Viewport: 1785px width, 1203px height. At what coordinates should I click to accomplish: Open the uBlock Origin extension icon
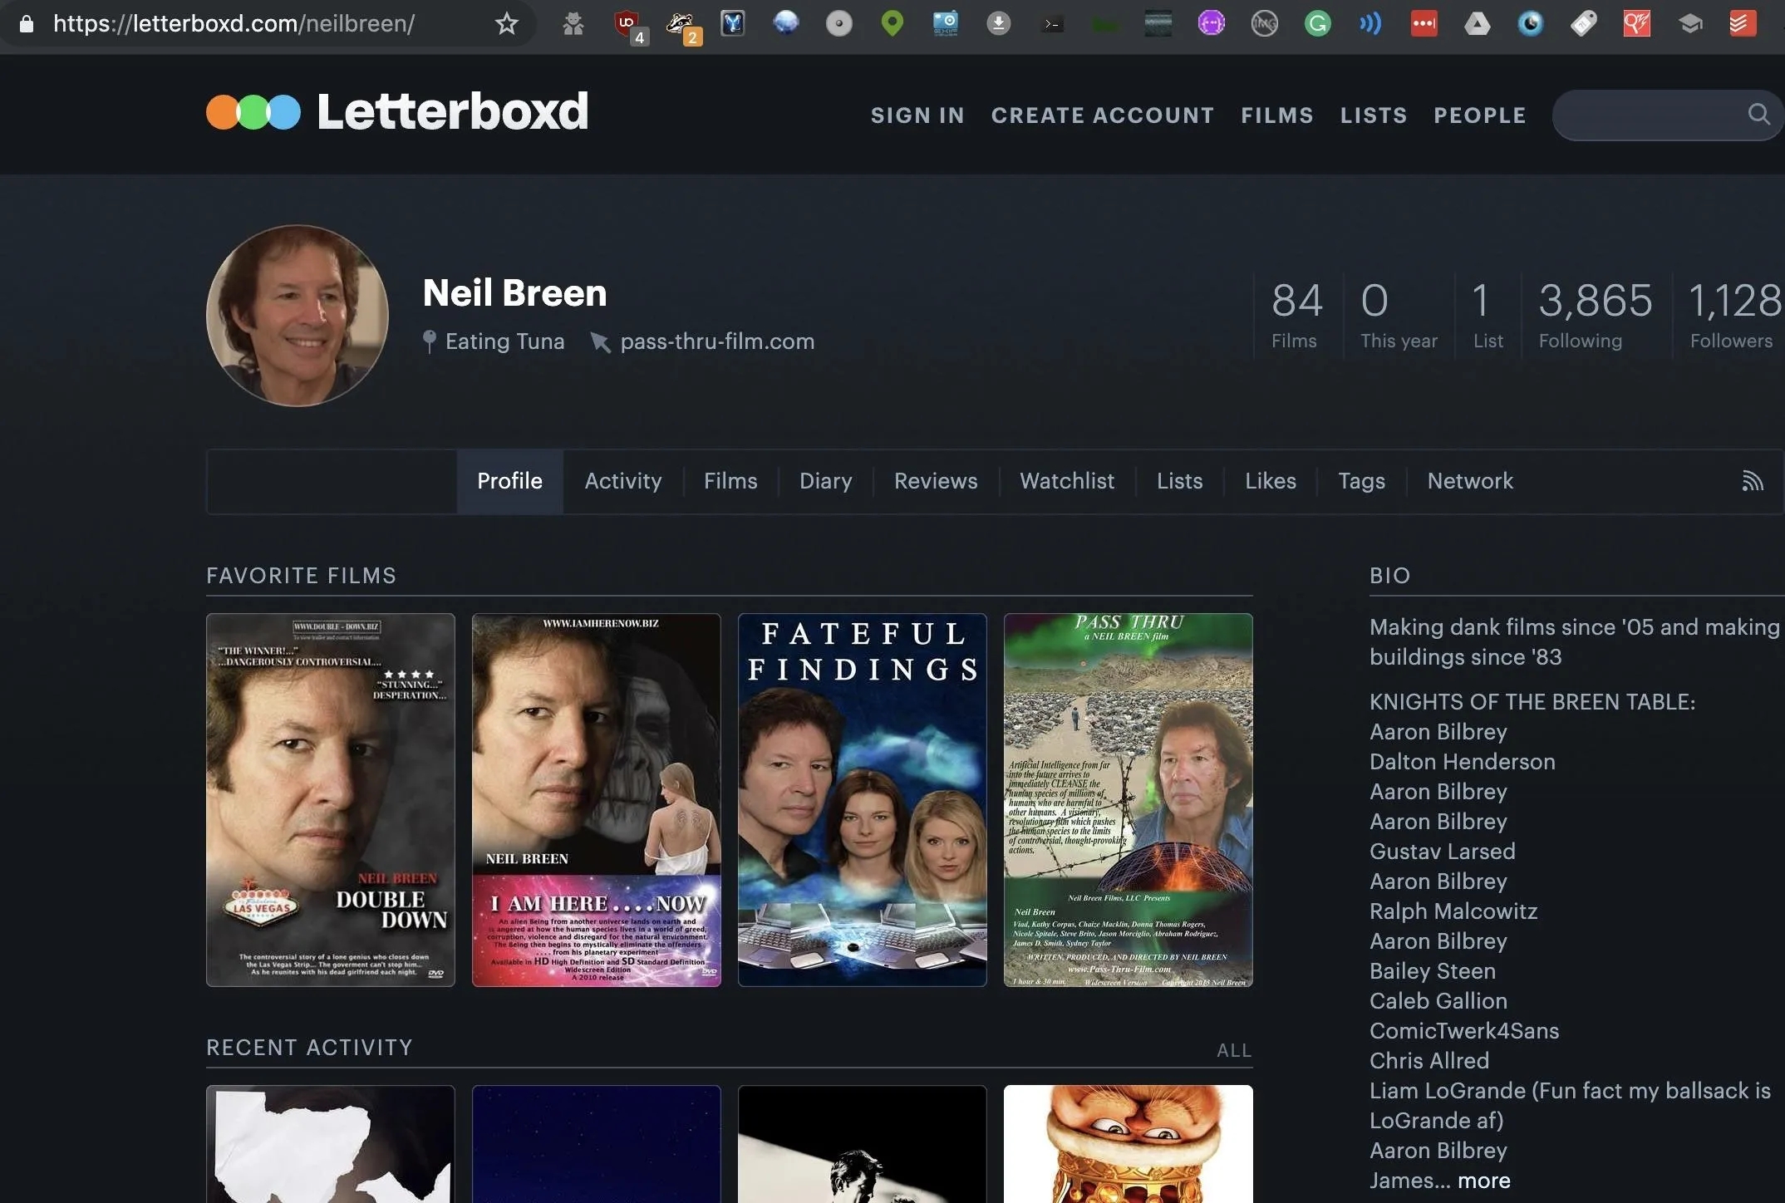[627, 23]
